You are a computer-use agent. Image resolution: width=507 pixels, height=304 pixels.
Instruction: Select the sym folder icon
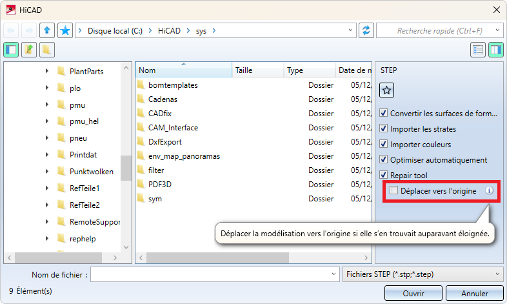[141, 198]
